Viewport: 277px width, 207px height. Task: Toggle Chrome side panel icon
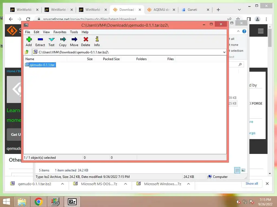coord(249,19)
